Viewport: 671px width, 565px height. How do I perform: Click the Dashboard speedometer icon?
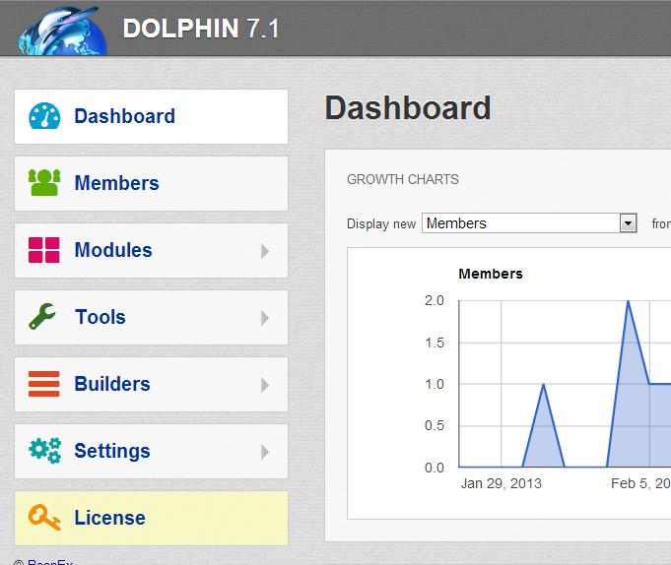coord(44,116)
